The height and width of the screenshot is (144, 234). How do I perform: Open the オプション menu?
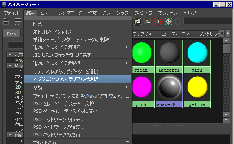pos(168,13)
